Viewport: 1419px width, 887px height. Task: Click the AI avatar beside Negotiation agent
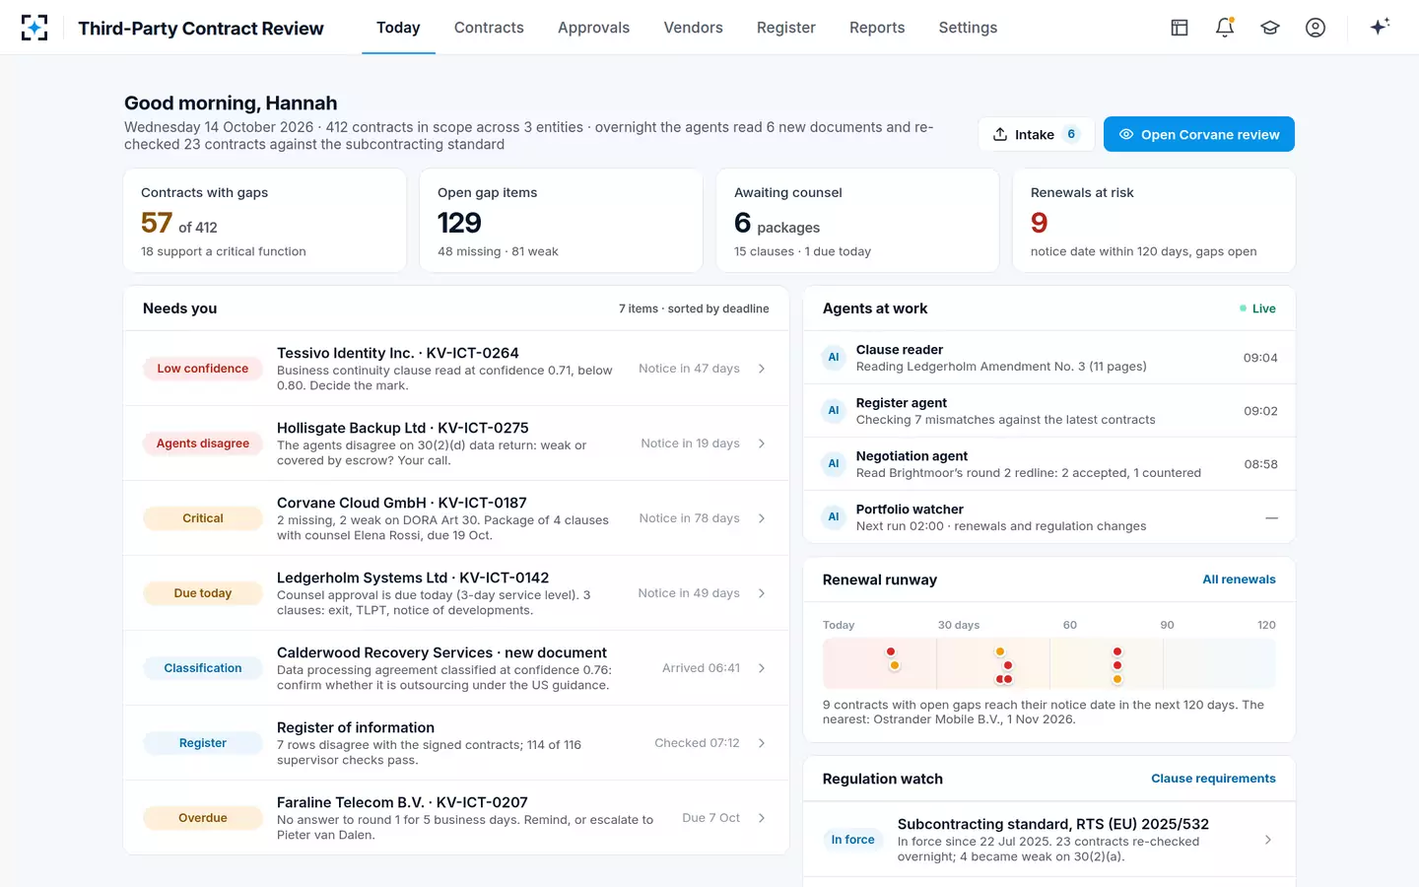click(834, 464)
